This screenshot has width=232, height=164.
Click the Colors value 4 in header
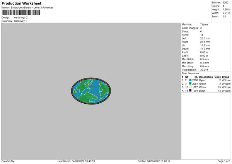pyautogui.click(x=223, y=6)
